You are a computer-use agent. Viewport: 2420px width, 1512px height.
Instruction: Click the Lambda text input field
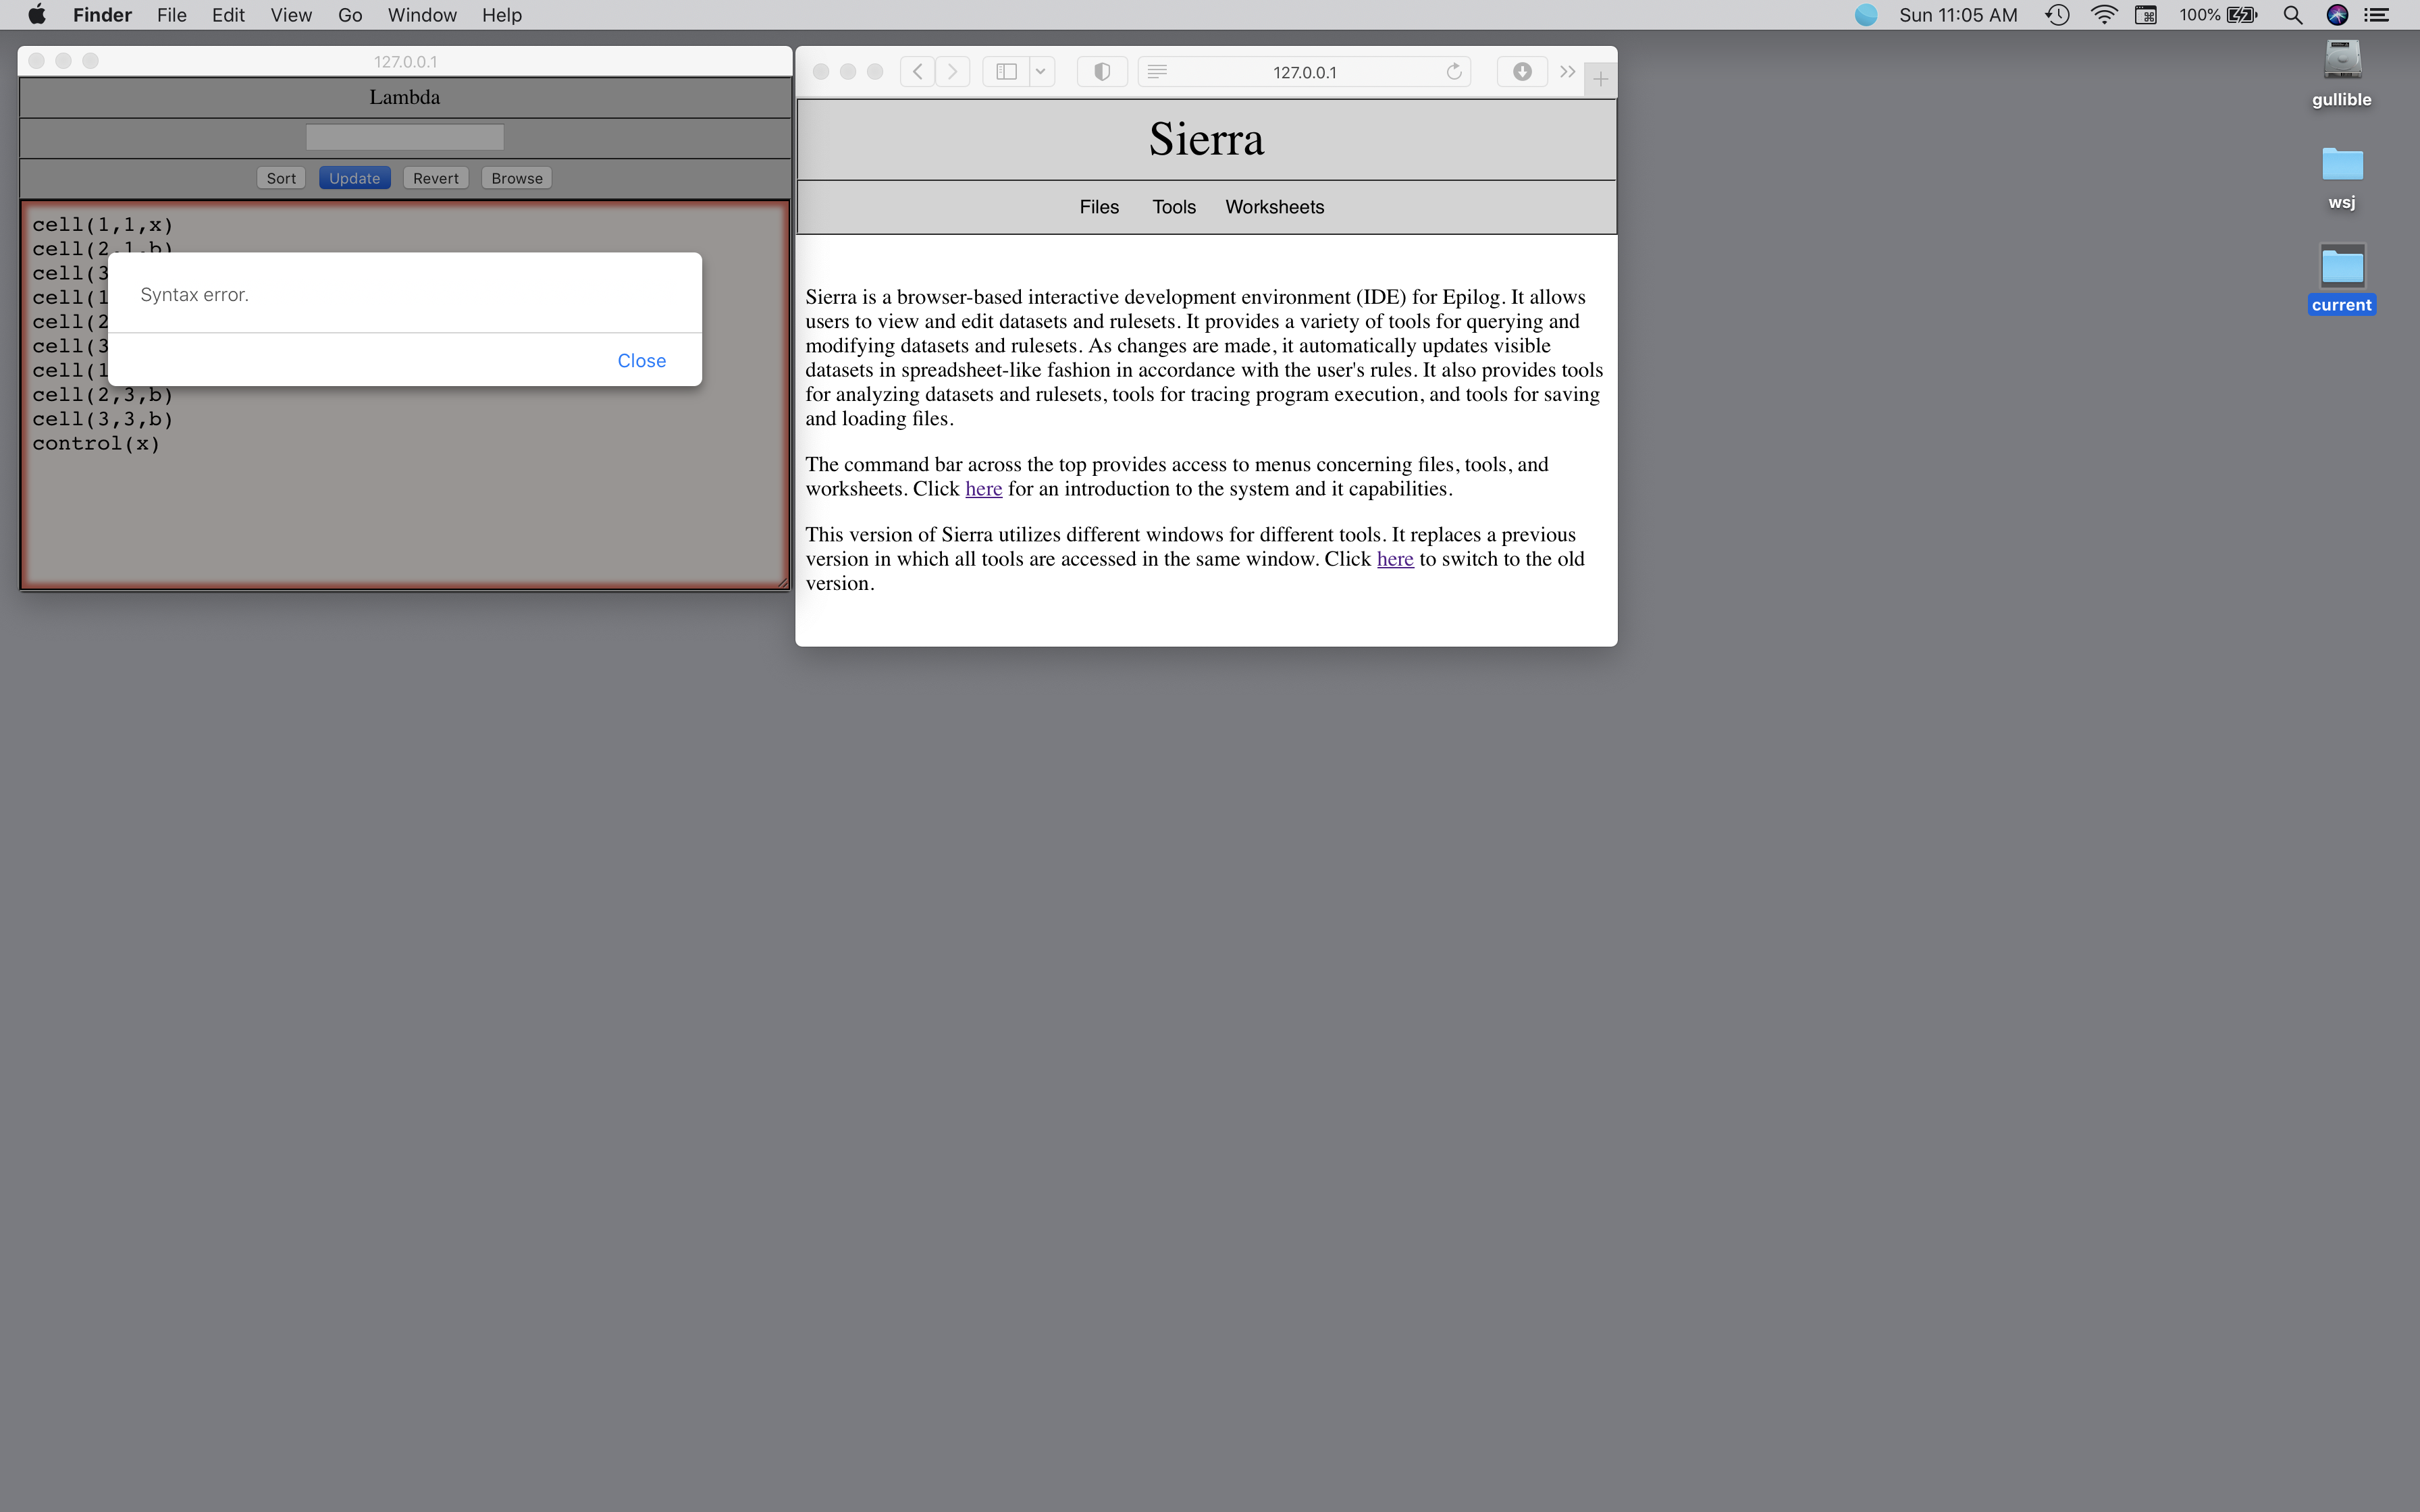(x=404, y=137)
